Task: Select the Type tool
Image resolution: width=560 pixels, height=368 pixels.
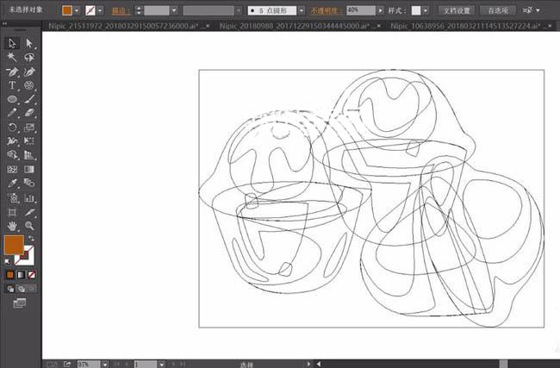Action: point(13,85)
